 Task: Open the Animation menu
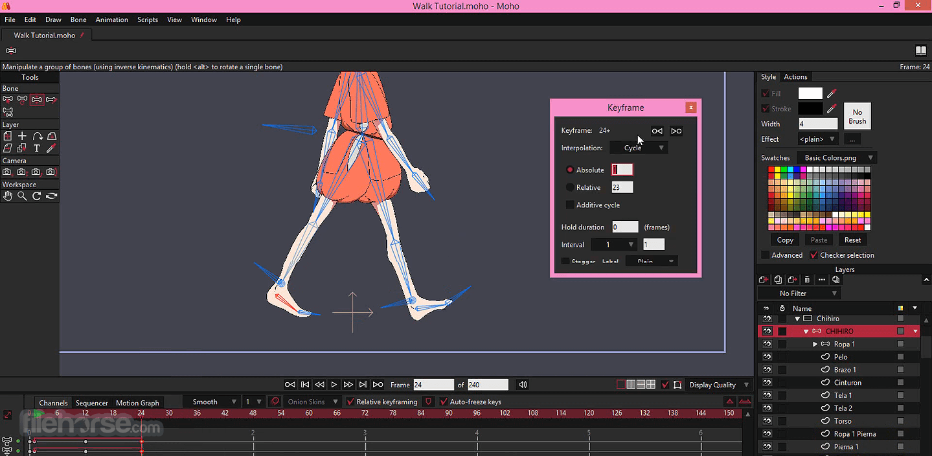(111, 19)
